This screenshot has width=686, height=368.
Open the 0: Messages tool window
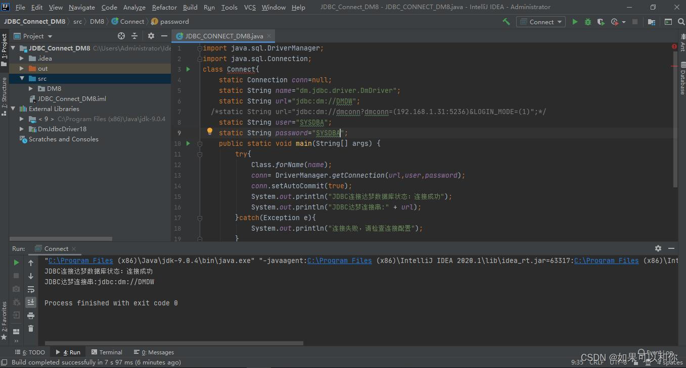click(x=154, y=352)
